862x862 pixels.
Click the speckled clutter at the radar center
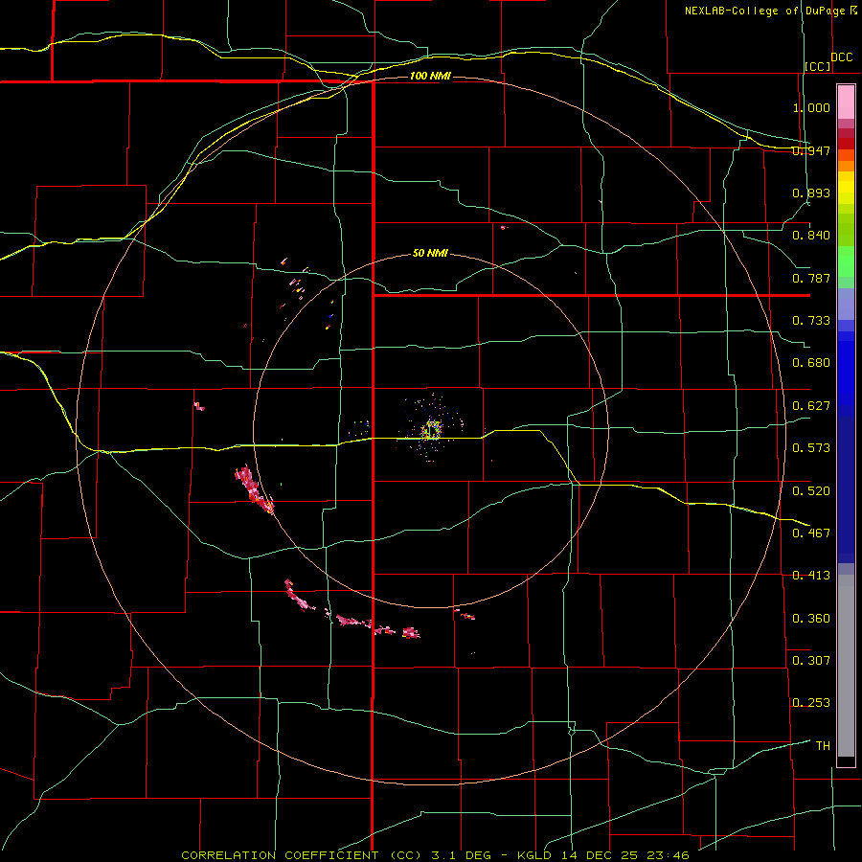(432, 429)
